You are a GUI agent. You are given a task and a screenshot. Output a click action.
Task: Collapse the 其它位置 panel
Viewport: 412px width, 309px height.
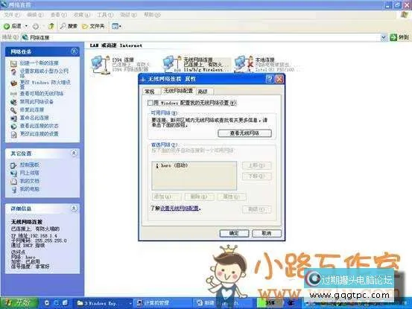(x=74, y=153)
